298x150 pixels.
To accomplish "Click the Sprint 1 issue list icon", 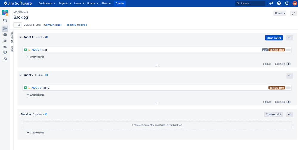I will coord(46,37).
